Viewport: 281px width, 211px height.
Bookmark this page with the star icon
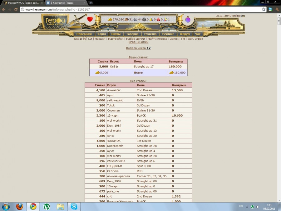coord(264,9)
